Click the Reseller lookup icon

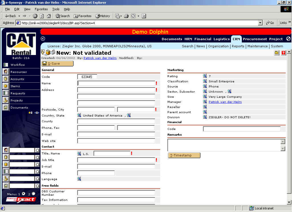tap(205, 107)
